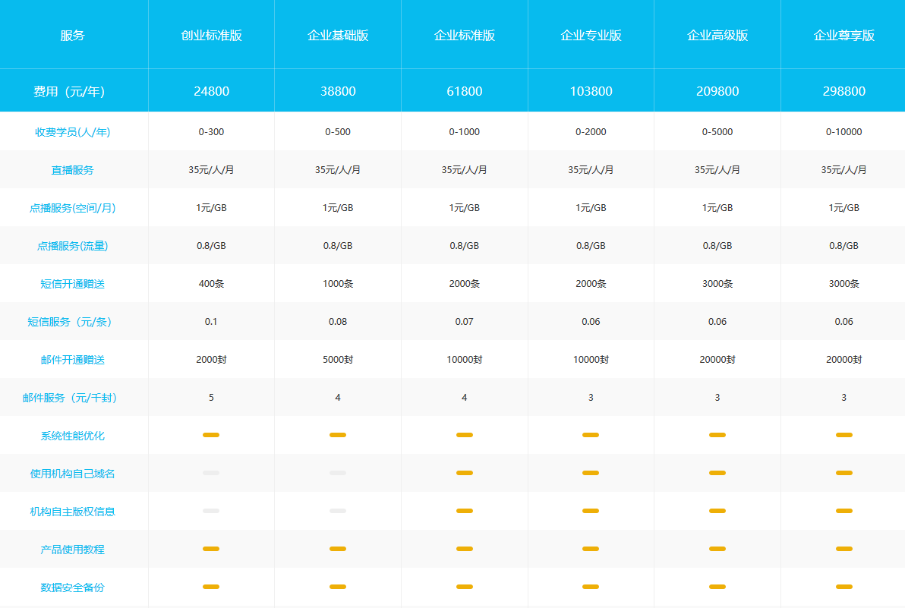Screen dimensions: 905x608
Task: Click the 103800 price cell
Action: coord(591,91)
